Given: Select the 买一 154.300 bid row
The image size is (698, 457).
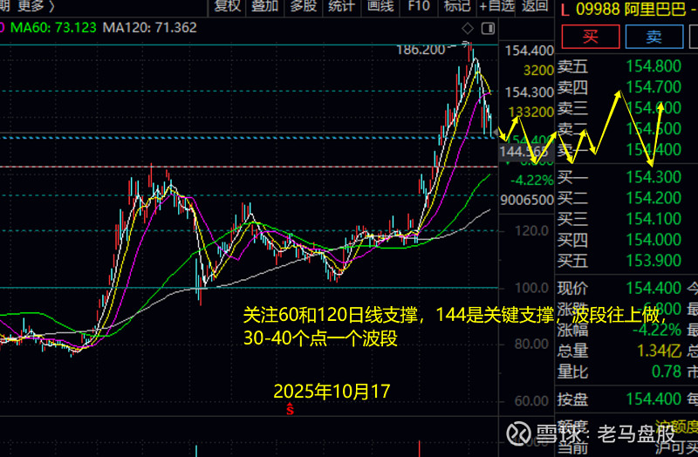Looking at the screenshot, I should [619, 177].
